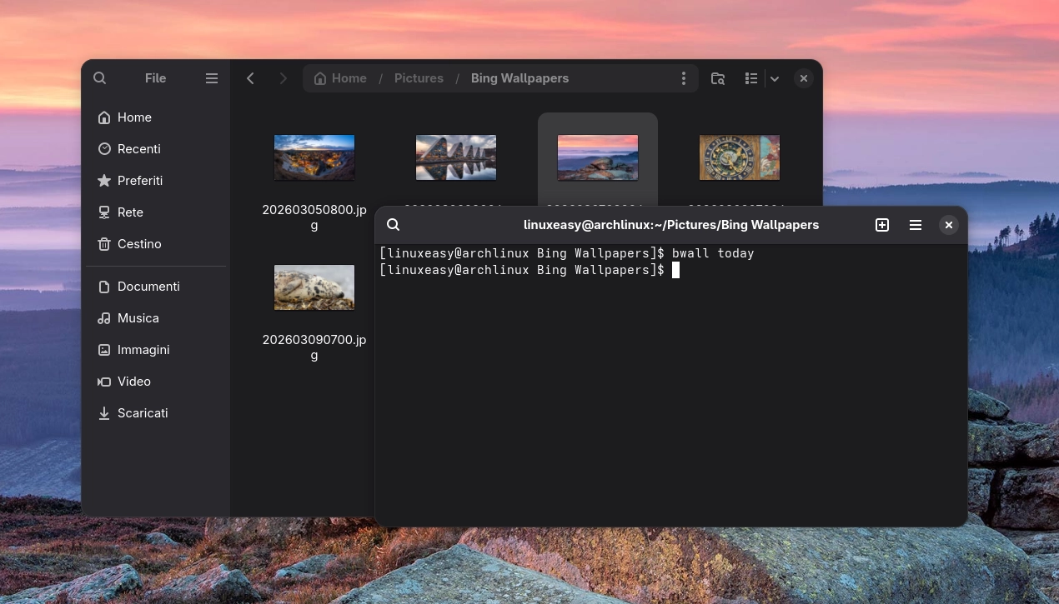The width and height of the screenshot is (1059, 604).
Task: Open Recenti in the sidebar
Action: click(x=138, y=149)
